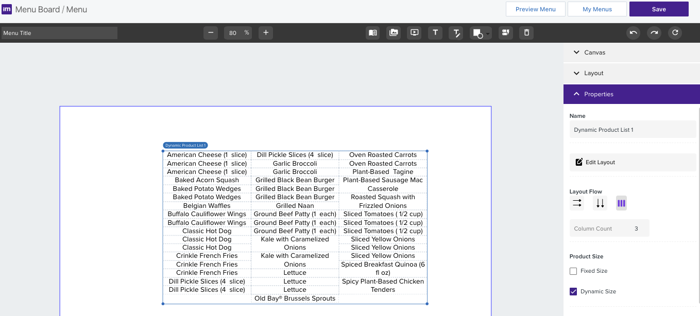Click the video slideshow tool icon
The height and width of the screenshot is (316, 700).
pyautogui.click(x=414, y=33)
